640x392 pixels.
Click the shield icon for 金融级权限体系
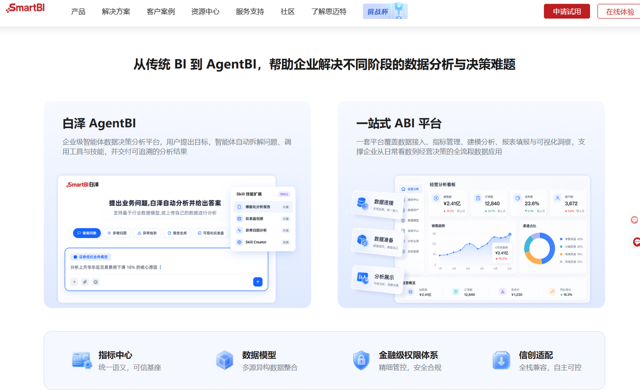coord(361,360)
